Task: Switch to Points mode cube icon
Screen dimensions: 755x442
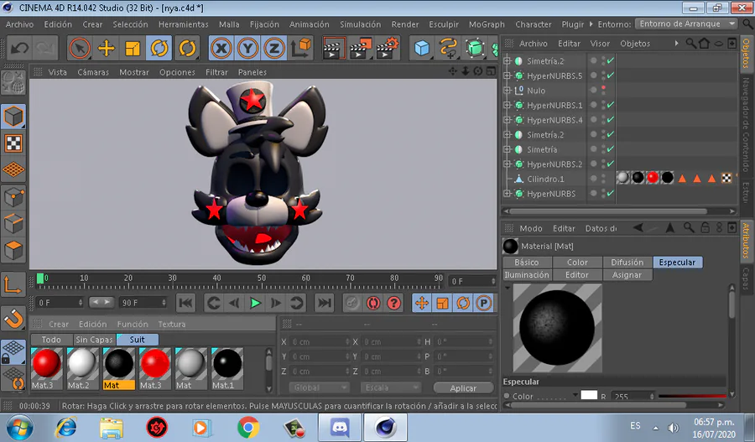Action: (x=13, y=197)
